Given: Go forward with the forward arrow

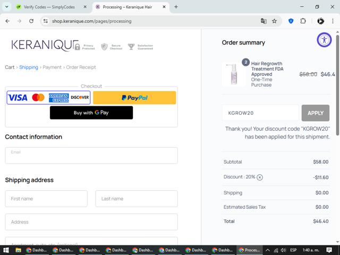Looking at the screenshot, I should coord(19,21).
